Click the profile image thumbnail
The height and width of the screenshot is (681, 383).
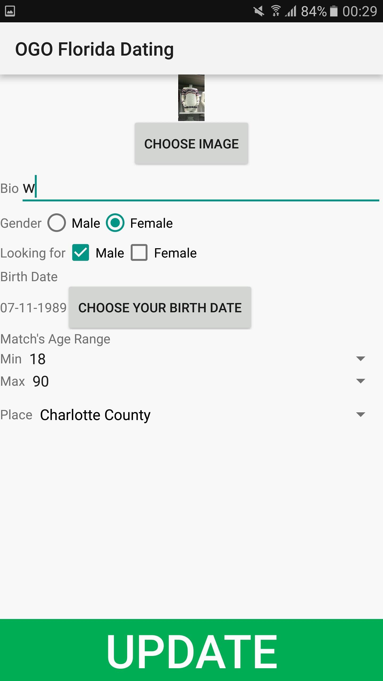(x=191, y=98)
